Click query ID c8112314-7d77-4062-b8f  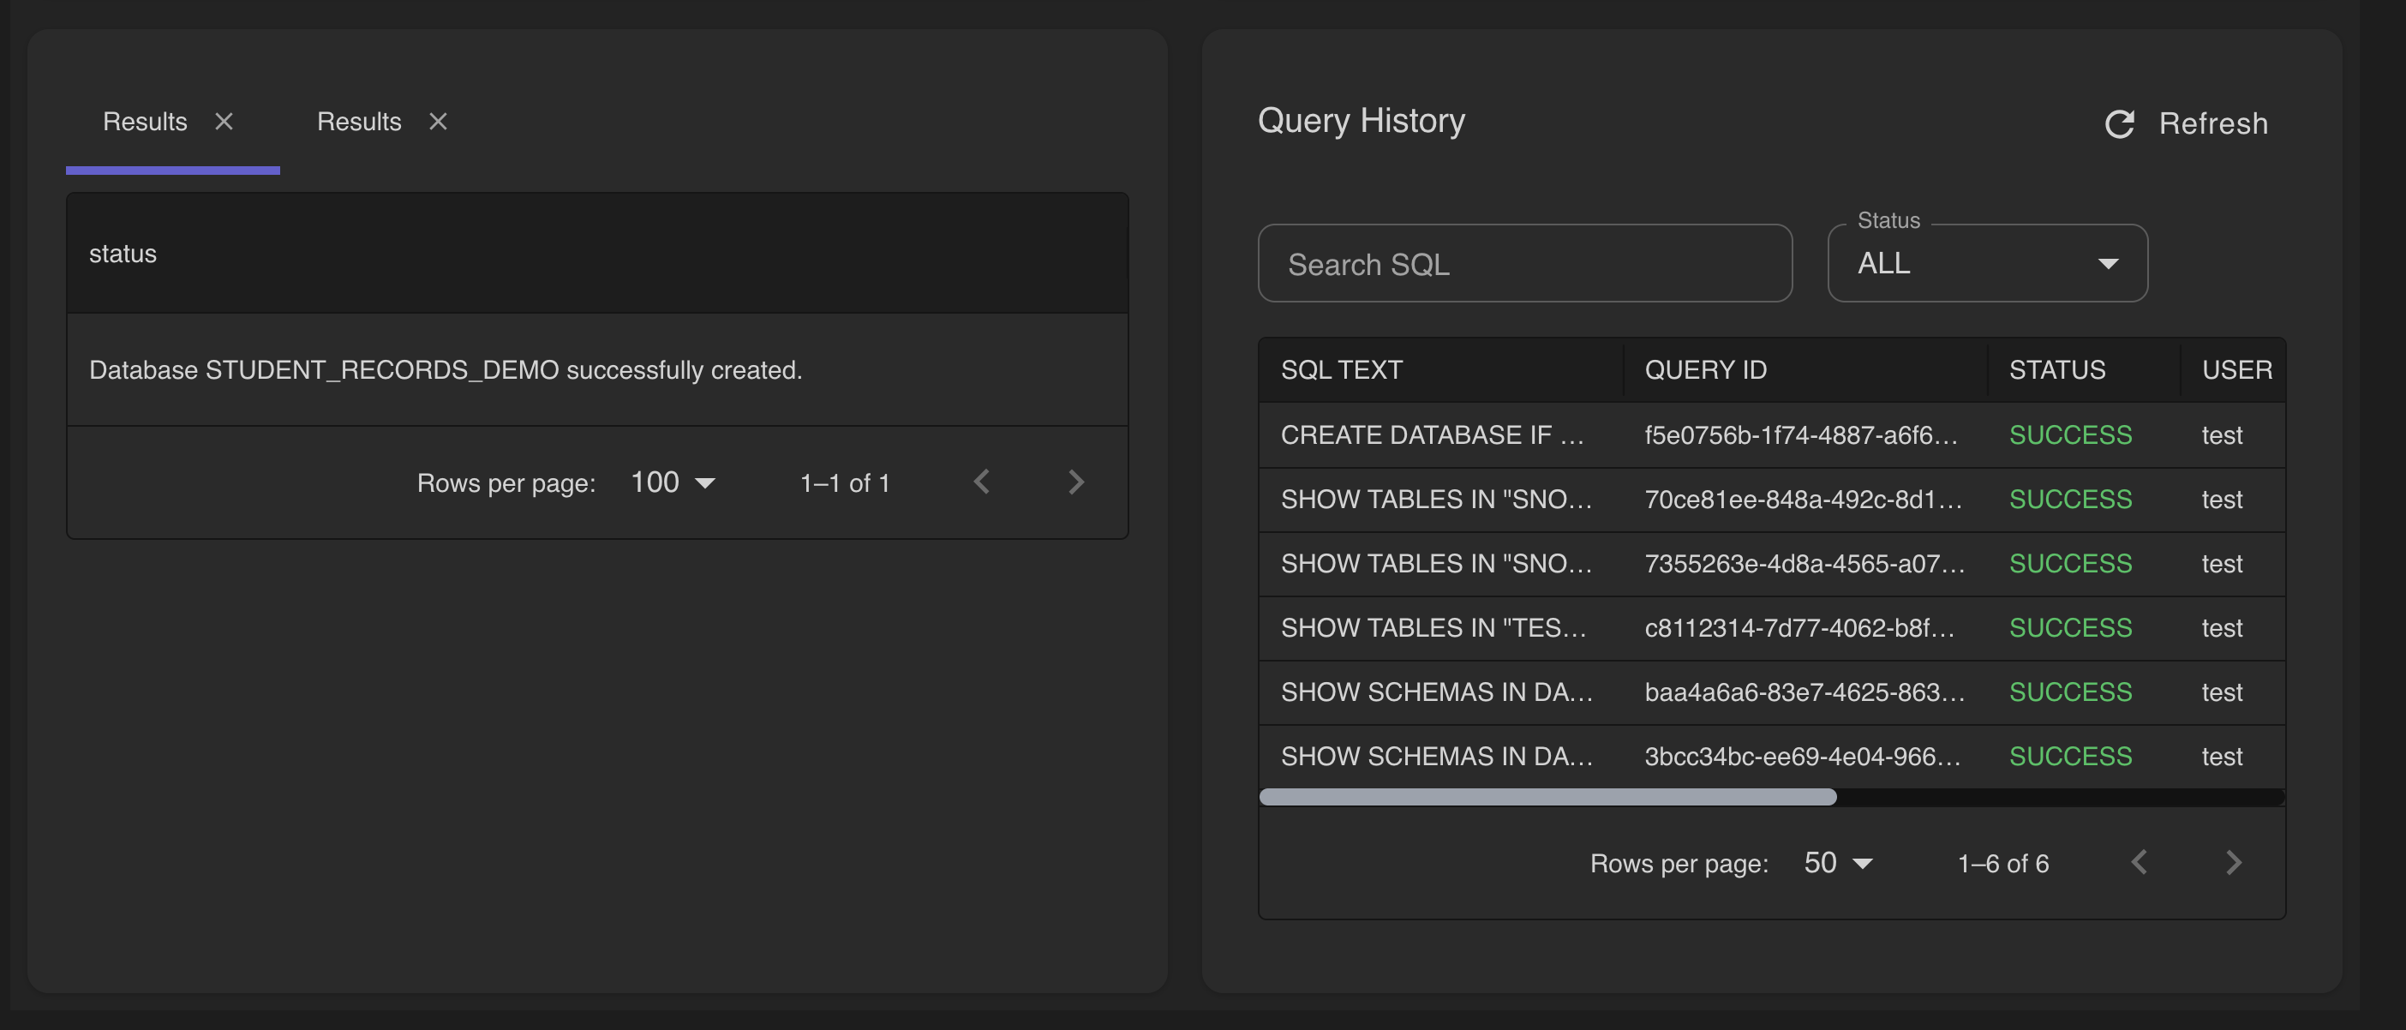[x=1800, y=628]
